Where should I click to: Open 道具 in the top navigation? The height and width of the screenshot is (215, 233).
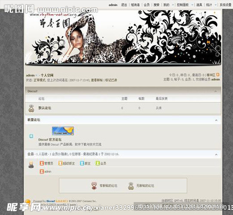tap(199, 5)
